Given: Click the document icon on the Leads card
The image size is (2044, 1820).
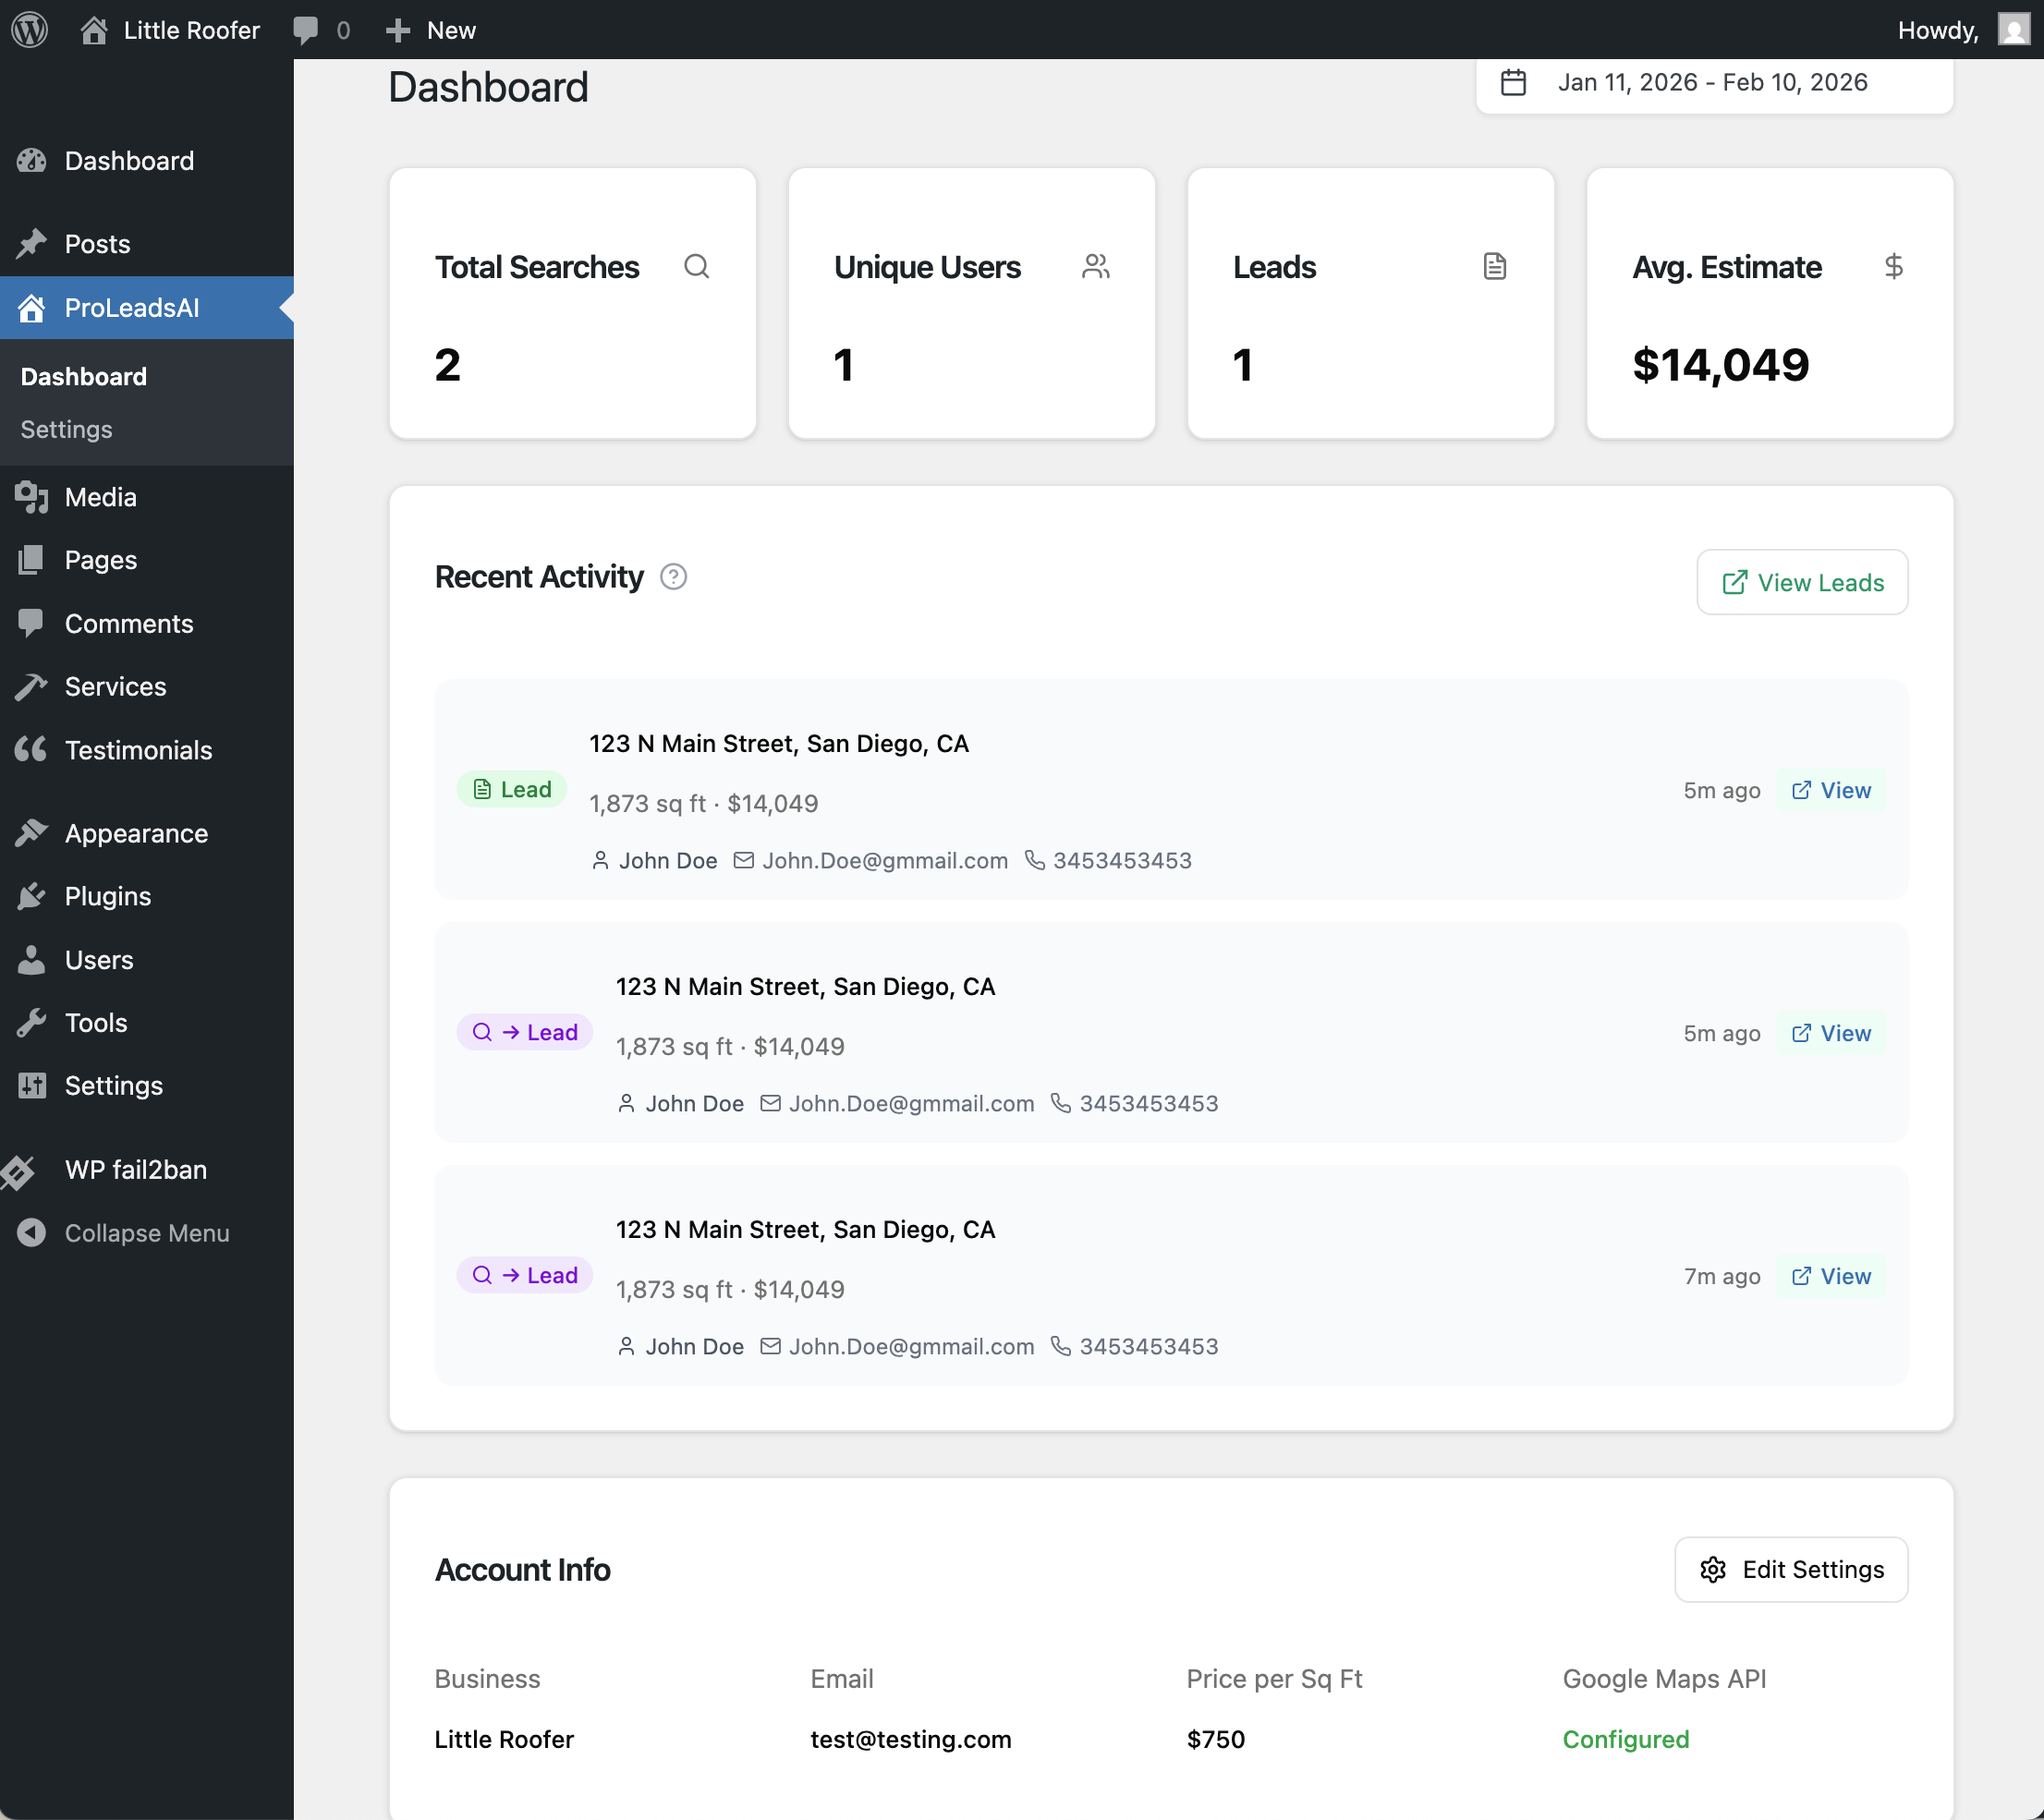Looking at the screenshot, I should 1494,266.
